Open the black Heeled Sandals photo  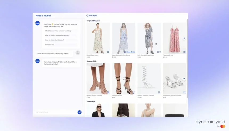click(x=124, y=79)
